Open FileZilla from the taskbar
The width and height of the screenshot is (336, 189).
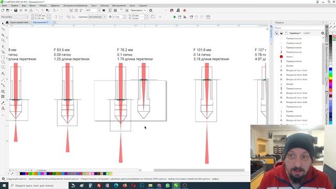tap(99, 185)
